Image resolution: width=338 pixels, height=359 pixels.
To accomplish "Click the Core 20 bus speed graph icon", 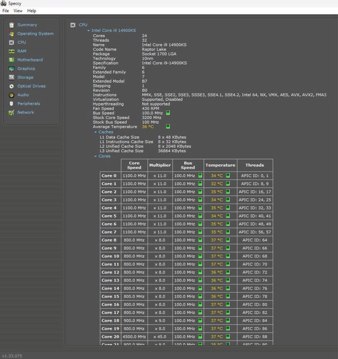I will coord(200,336).
